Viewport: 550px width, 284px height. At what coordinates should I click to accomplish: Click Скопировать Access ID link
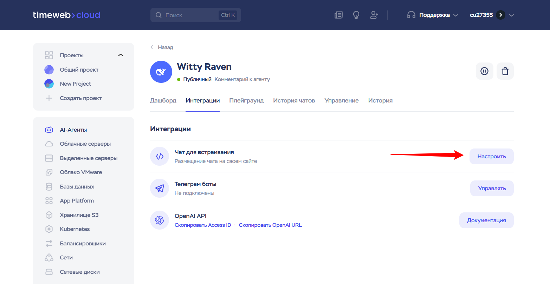[x=203, y=225]
